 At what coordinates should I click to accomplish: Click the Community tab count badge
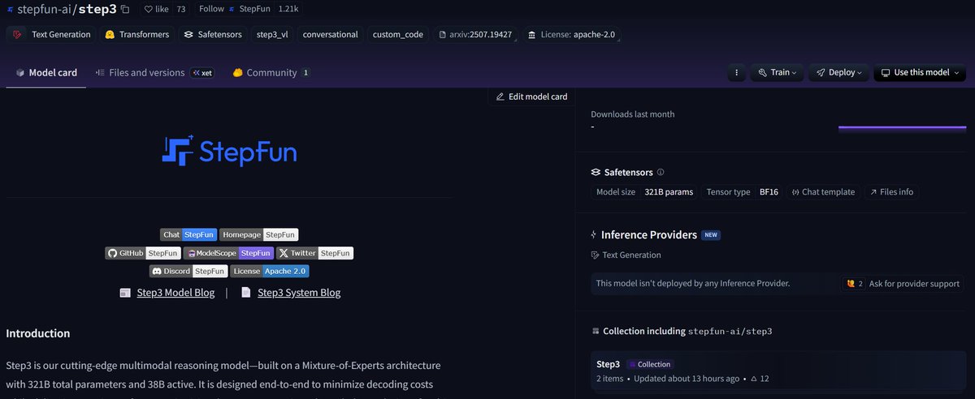pyautogui.click(x=305, y=73)
